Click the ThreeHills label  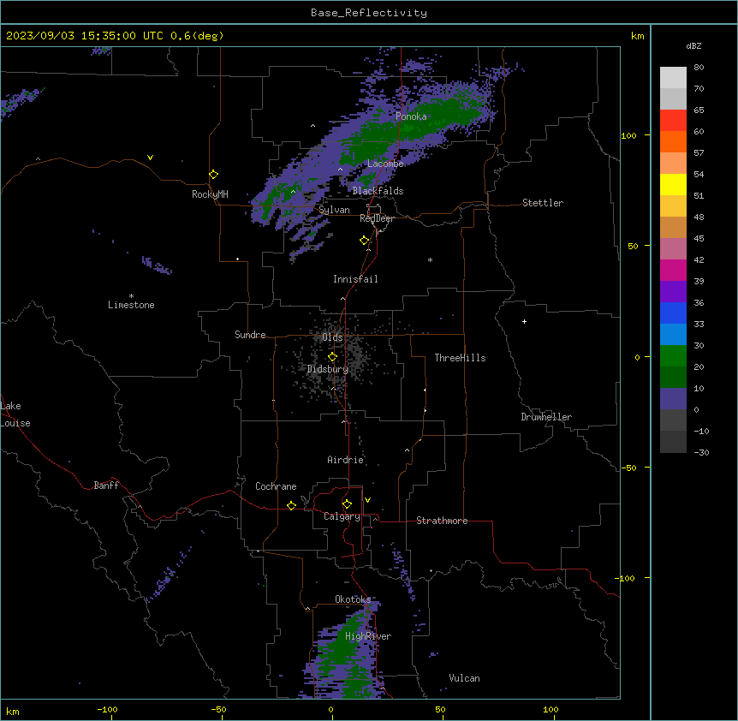[460, 358]
